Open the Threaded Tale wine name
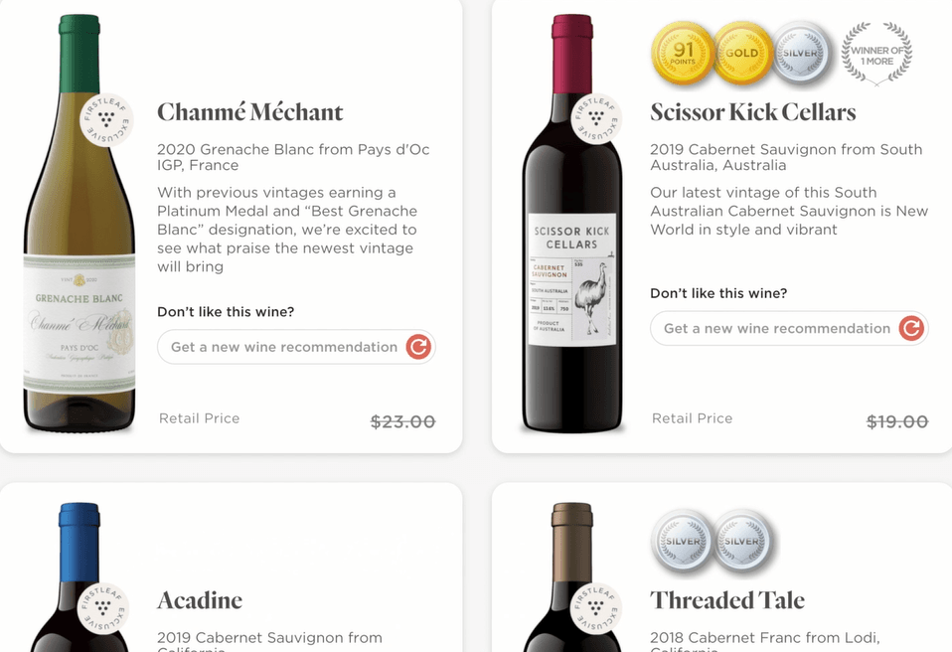 726,600
